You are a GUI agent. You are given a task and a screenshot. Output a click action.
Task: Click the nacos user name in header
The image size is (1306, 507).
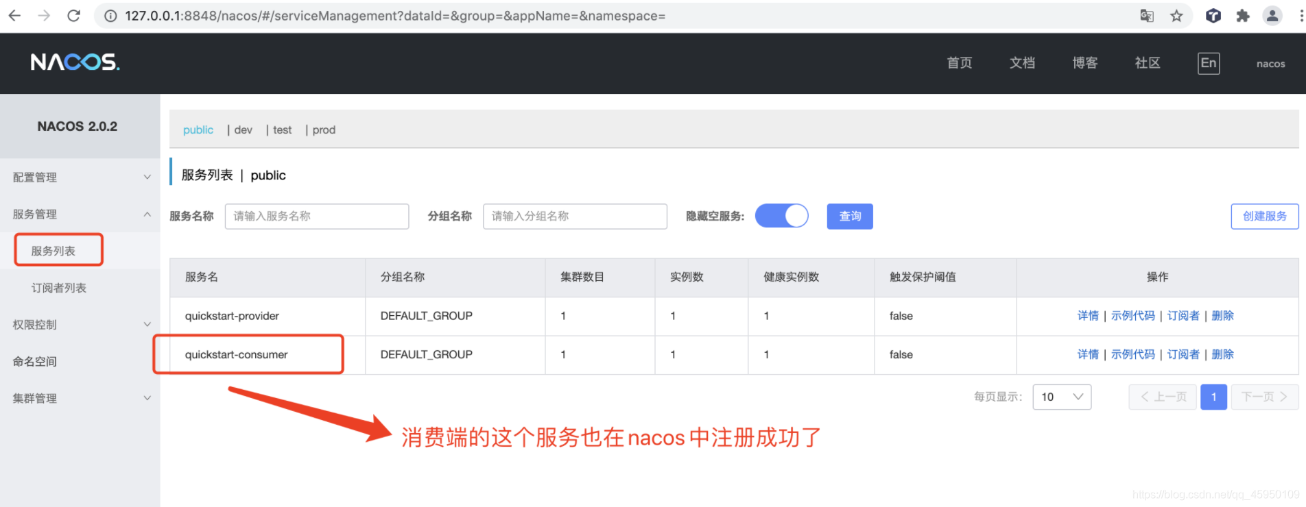point(1270,64)
